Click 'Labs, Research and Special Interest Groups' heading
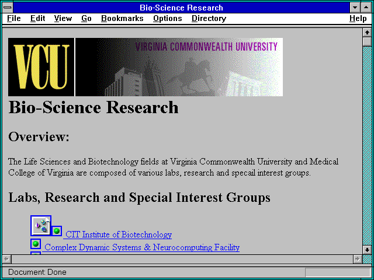374x280 pixels. 139,197
